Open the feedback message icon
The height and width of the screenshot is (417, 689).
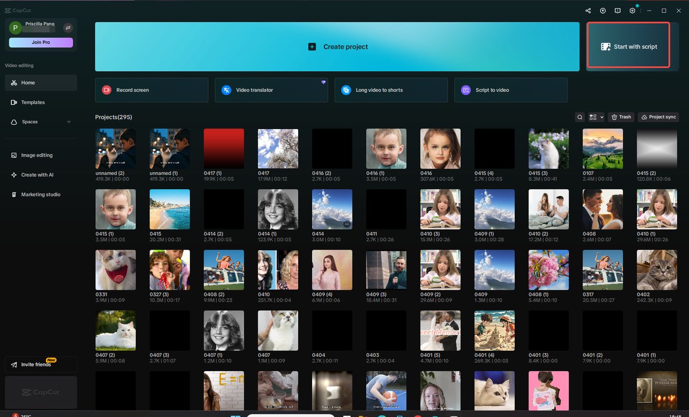coord(617,10)
